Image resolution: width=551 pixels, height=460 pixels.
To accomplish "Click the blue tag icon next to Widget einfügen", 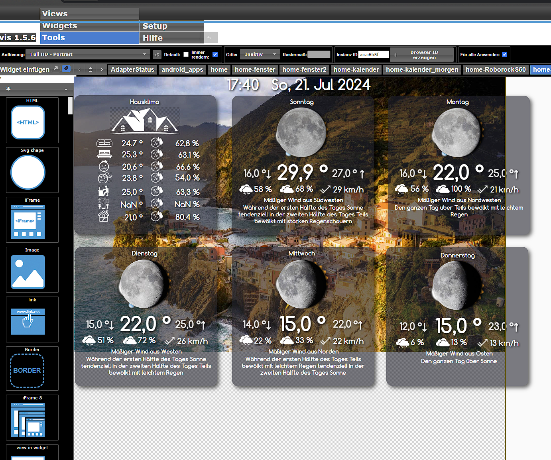I will click(66, 69).
